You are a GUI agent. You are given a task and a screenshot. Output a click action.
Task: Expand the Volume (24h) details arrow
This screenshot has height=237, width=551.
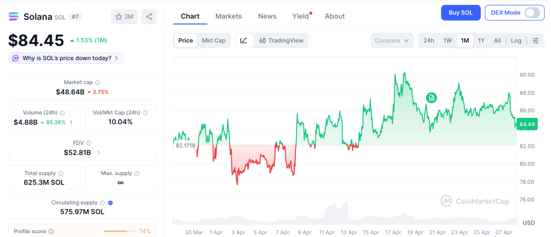pyautogui.click(x=72, y=122)
